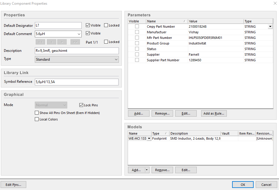Click the Description input field
This screenshot has width=279, height=190.
click(77, 51)
